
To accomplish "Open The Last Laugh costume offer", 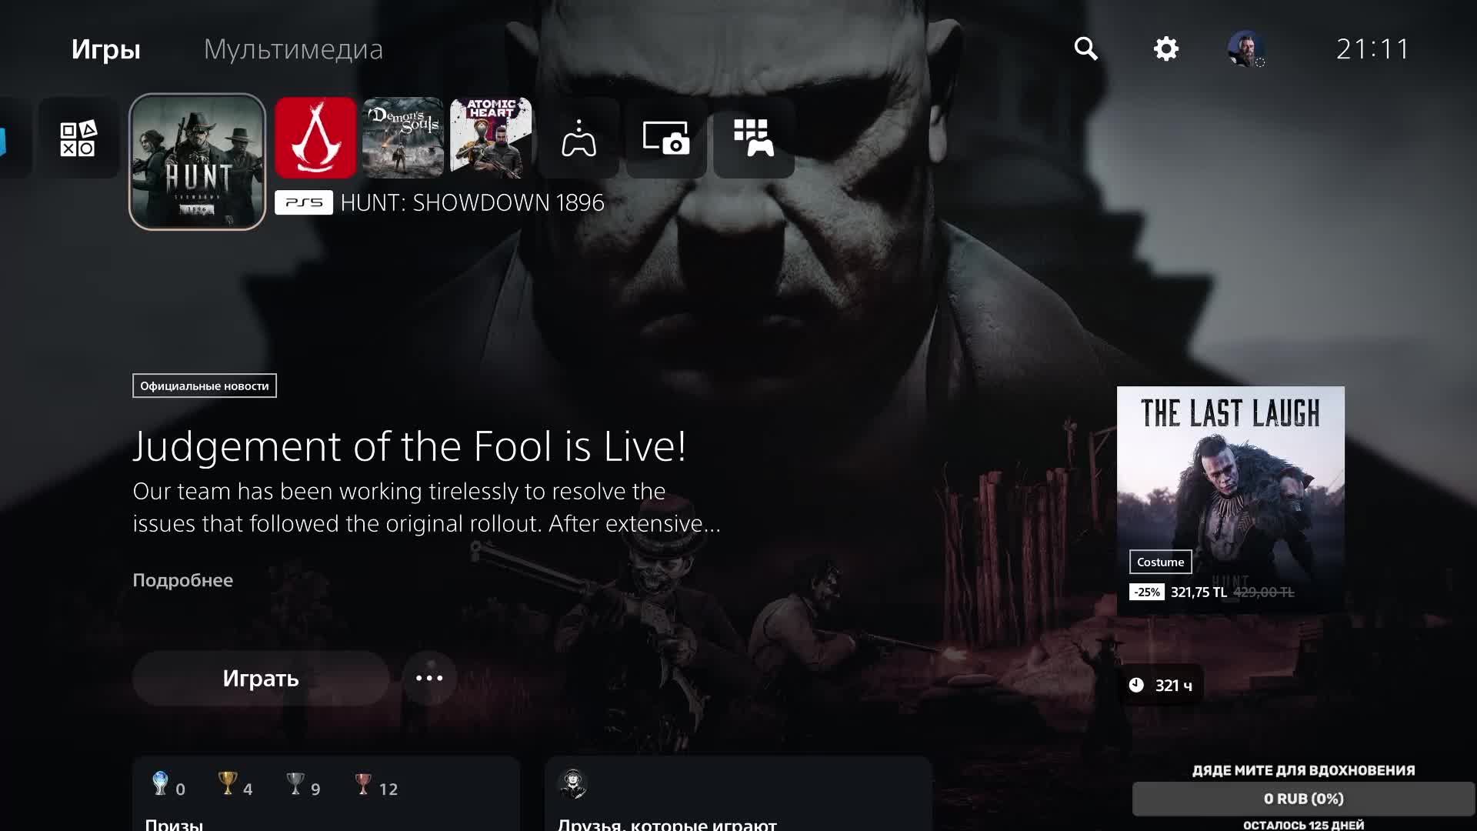I will pos(1230,500).
